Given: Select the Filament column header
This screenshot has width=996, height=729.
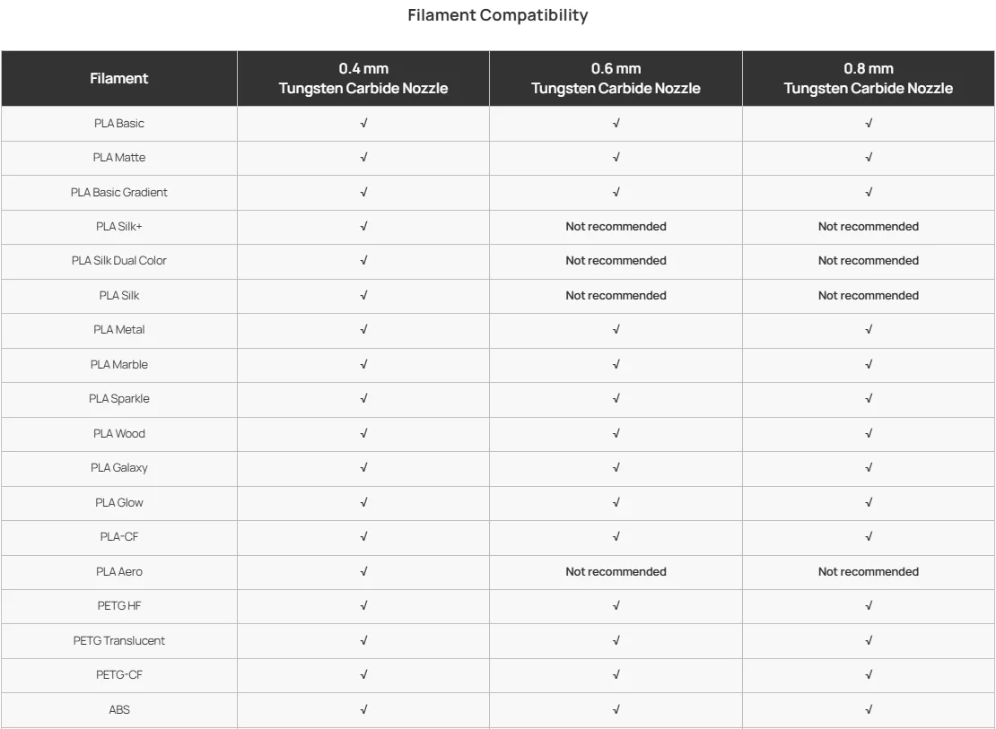Looking at the screenshot, I should pos(118,79).
